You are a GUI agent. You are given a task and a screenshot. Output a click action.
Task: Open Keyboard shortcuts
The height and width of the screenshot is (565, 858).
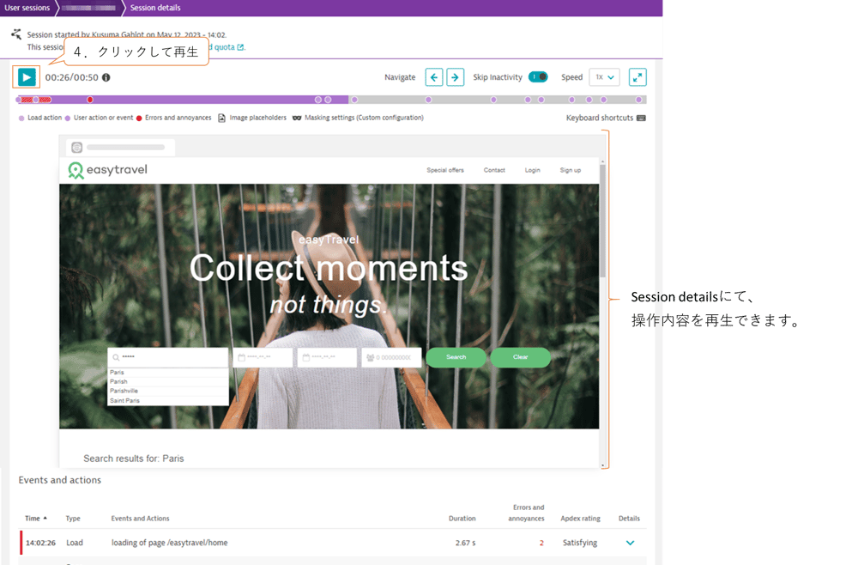click(x=599, y=118)
